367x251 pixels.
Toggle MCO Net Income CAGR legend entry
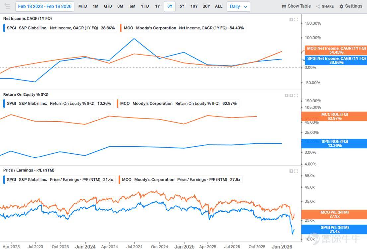tap(183, 28)
